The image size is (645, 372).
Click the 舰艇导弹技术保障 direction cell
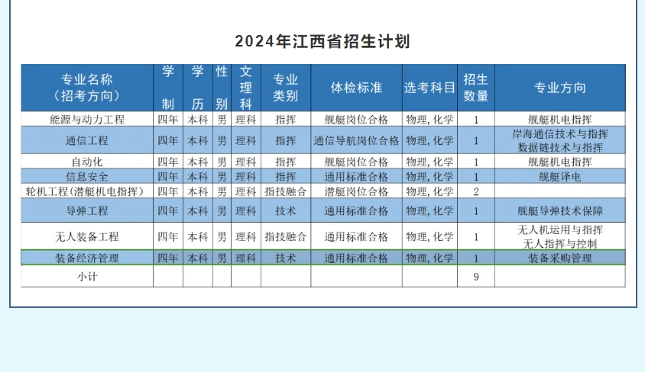point(559,210)
